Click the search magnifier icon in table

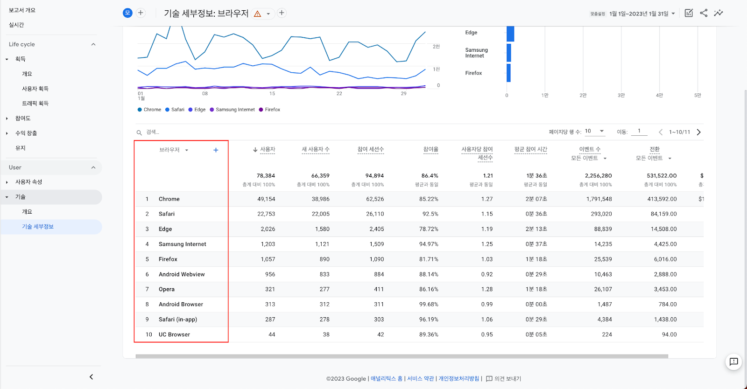(x=139, y=132)
